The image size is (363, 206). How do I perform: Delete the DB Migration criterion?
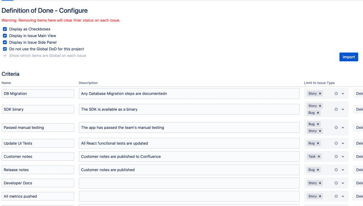pyautogui.click(x=358, y=94)
